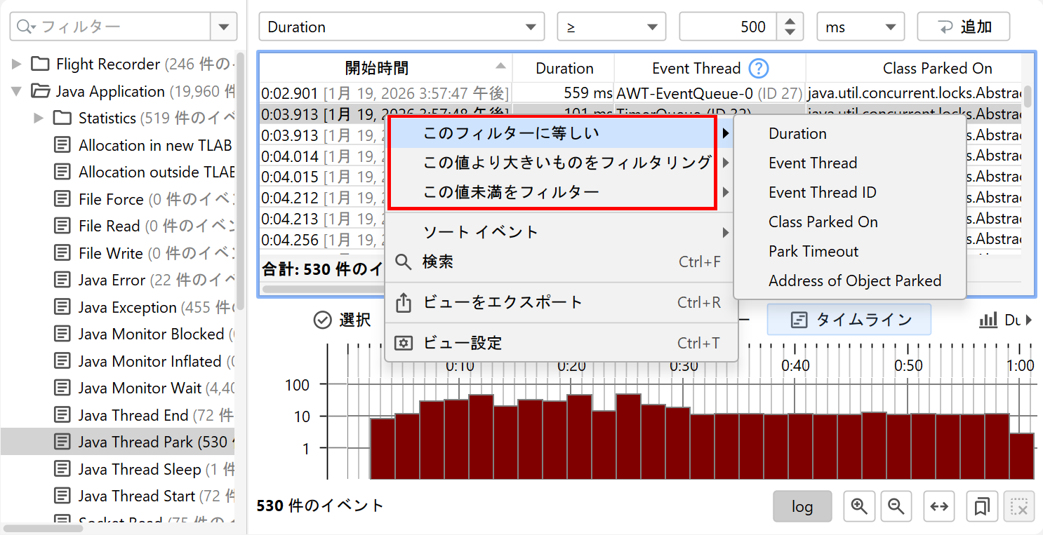The image size is (1043, 535).
Task: Click the Flight Recorder folder icon
Action: [x=41, y=65]
